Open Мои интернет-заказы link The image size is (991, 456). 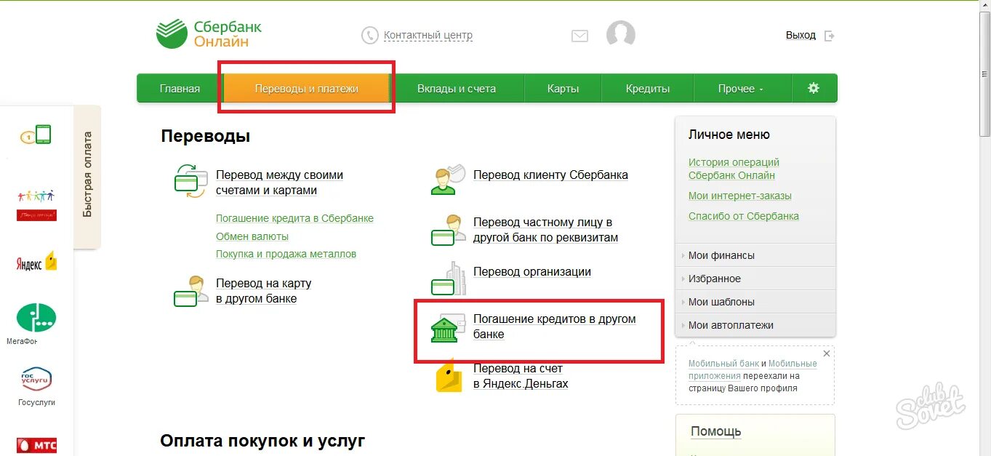[740, 196]
